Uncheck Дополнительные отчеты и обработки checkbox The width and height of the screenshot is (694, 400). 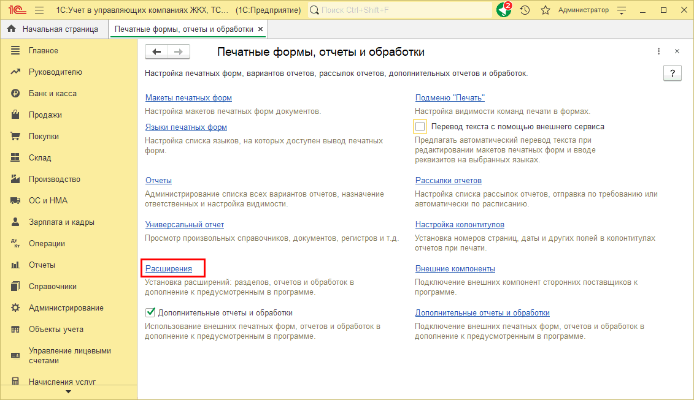point(150,312)
